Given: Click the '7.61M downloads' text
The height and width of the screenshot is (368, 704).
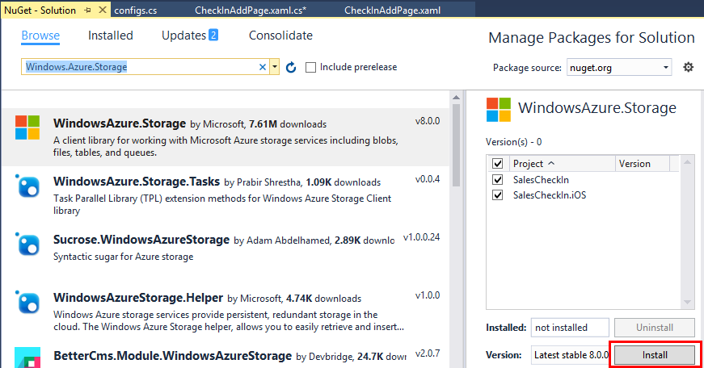Looking at the screenshot, I should pyautogui.click(x=288, y=124).
